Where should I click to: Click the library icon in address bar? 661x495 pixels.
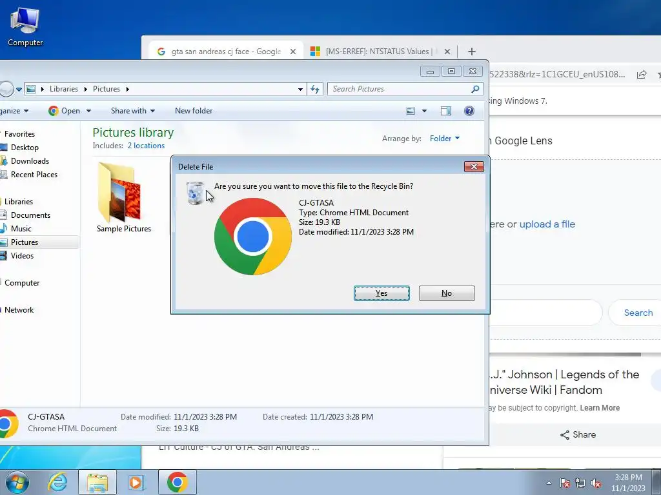point(31,89)
